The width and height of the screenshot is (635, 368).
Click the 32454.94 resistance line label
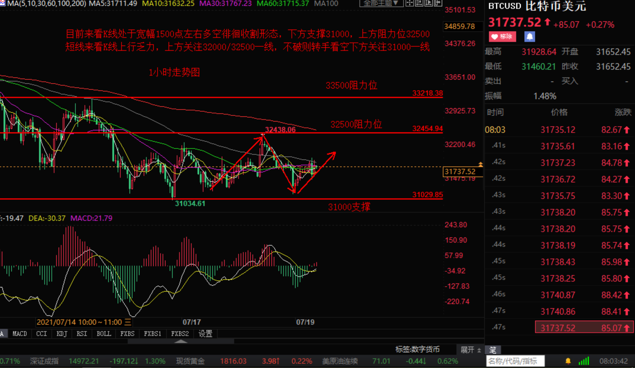click(x=427, y=129)
